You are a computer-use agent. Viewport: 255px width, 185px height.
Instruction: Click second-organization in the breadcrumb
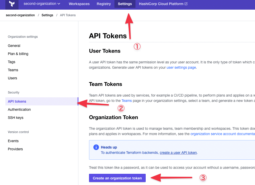pyautogui.click(x=20, y=15)
